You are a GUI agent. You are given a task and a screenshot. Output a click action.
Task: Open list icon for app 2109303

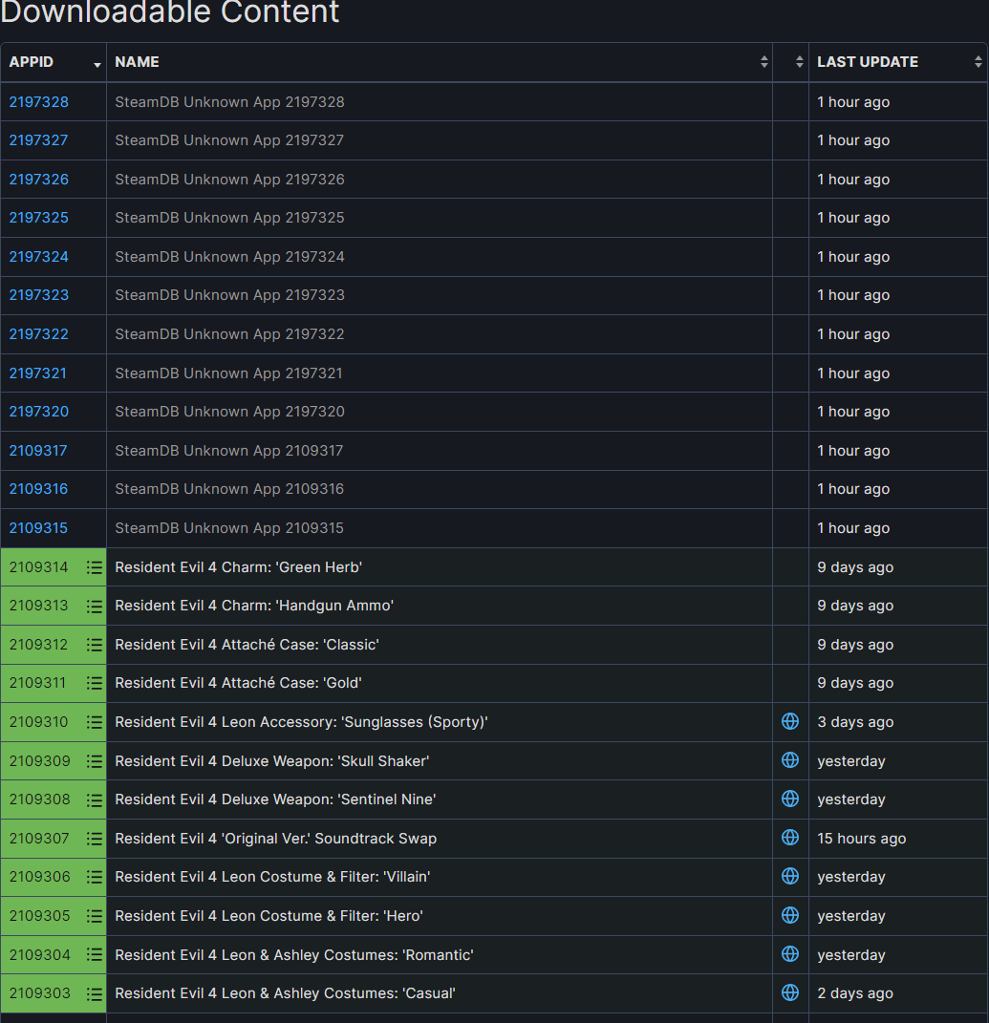(x=95, y=993)
